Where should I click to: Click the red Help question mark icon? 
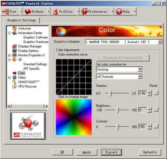click(119, 11)
